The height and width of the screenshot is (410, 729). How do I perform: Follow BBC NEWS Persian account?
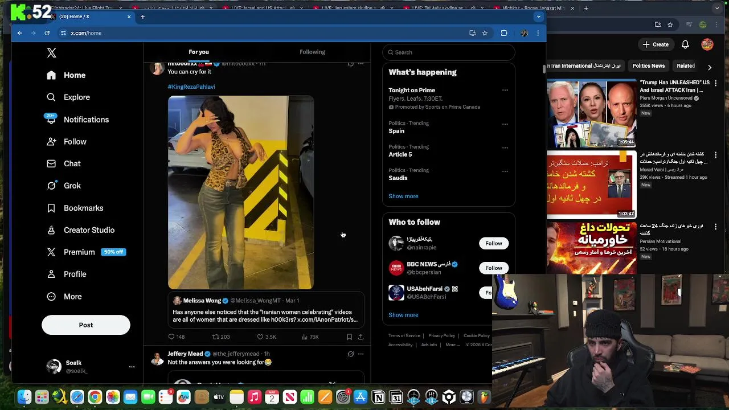click(x=494, y=268)
